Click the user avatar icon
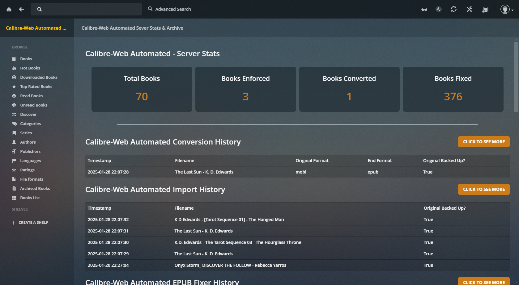 point(505,9)
